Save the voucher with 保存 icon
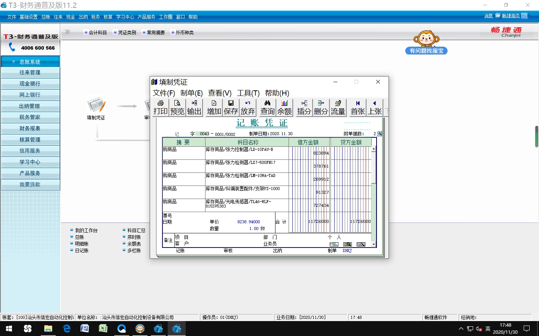The width and height of the screenshot is (539, 336). click(231, 108)
